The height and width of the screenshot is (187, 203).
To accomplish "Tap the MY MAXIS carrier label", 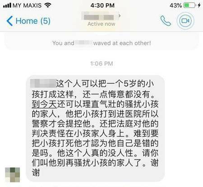I will click(x=27, y=5).
